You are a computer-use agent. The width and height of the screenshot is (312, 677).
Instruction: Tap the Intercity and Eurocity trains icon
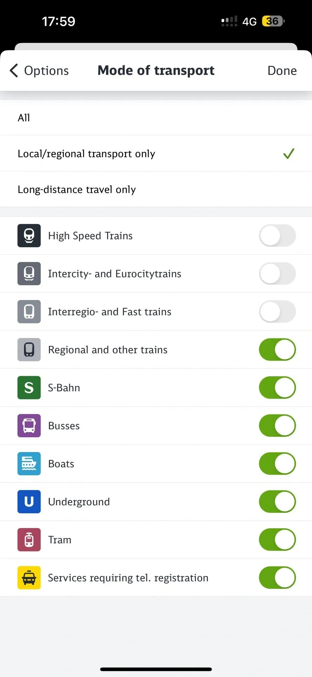pos(29,274)
